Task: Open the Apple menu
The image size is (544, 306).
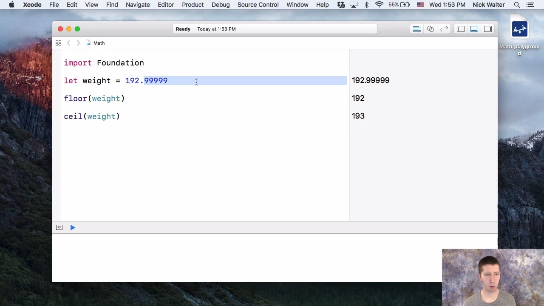Action: point(11,5)
